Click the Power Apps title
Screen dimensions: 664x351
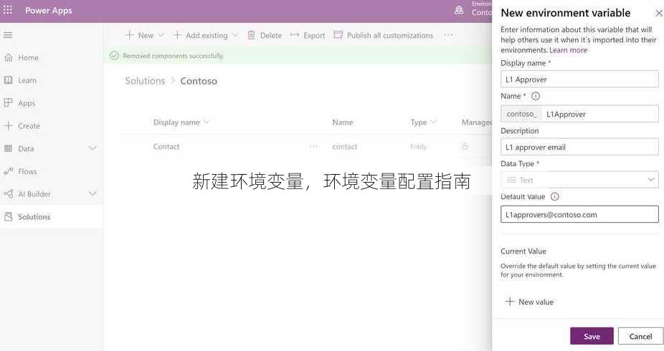tap(48, 10)
